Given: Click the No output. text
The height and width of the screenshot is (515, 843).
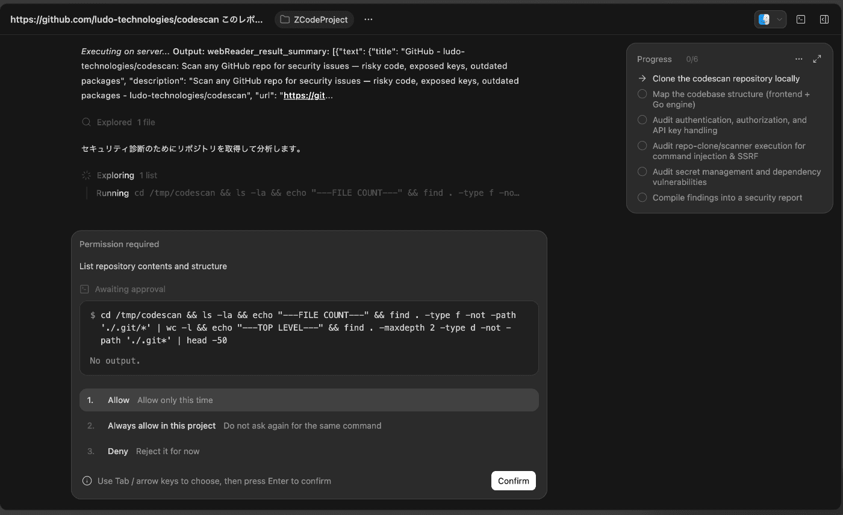Looking at the screenshot, I should (115, 361).
